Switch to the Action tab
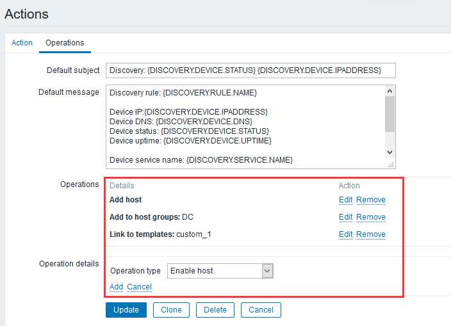 tap(22, 43)
